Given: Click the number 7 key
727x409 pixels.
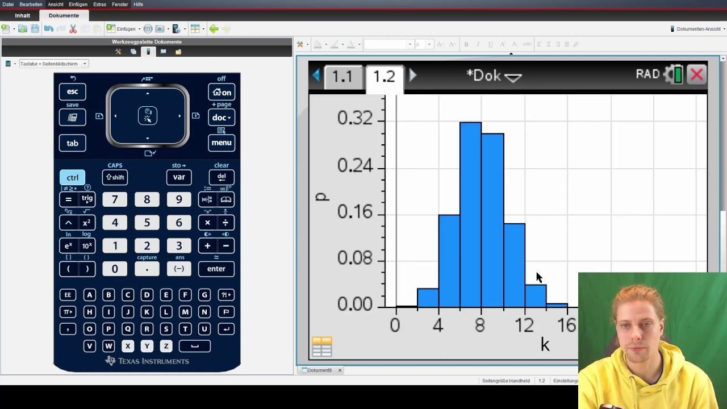Looking at the screenshot, I should coord(115,199).
